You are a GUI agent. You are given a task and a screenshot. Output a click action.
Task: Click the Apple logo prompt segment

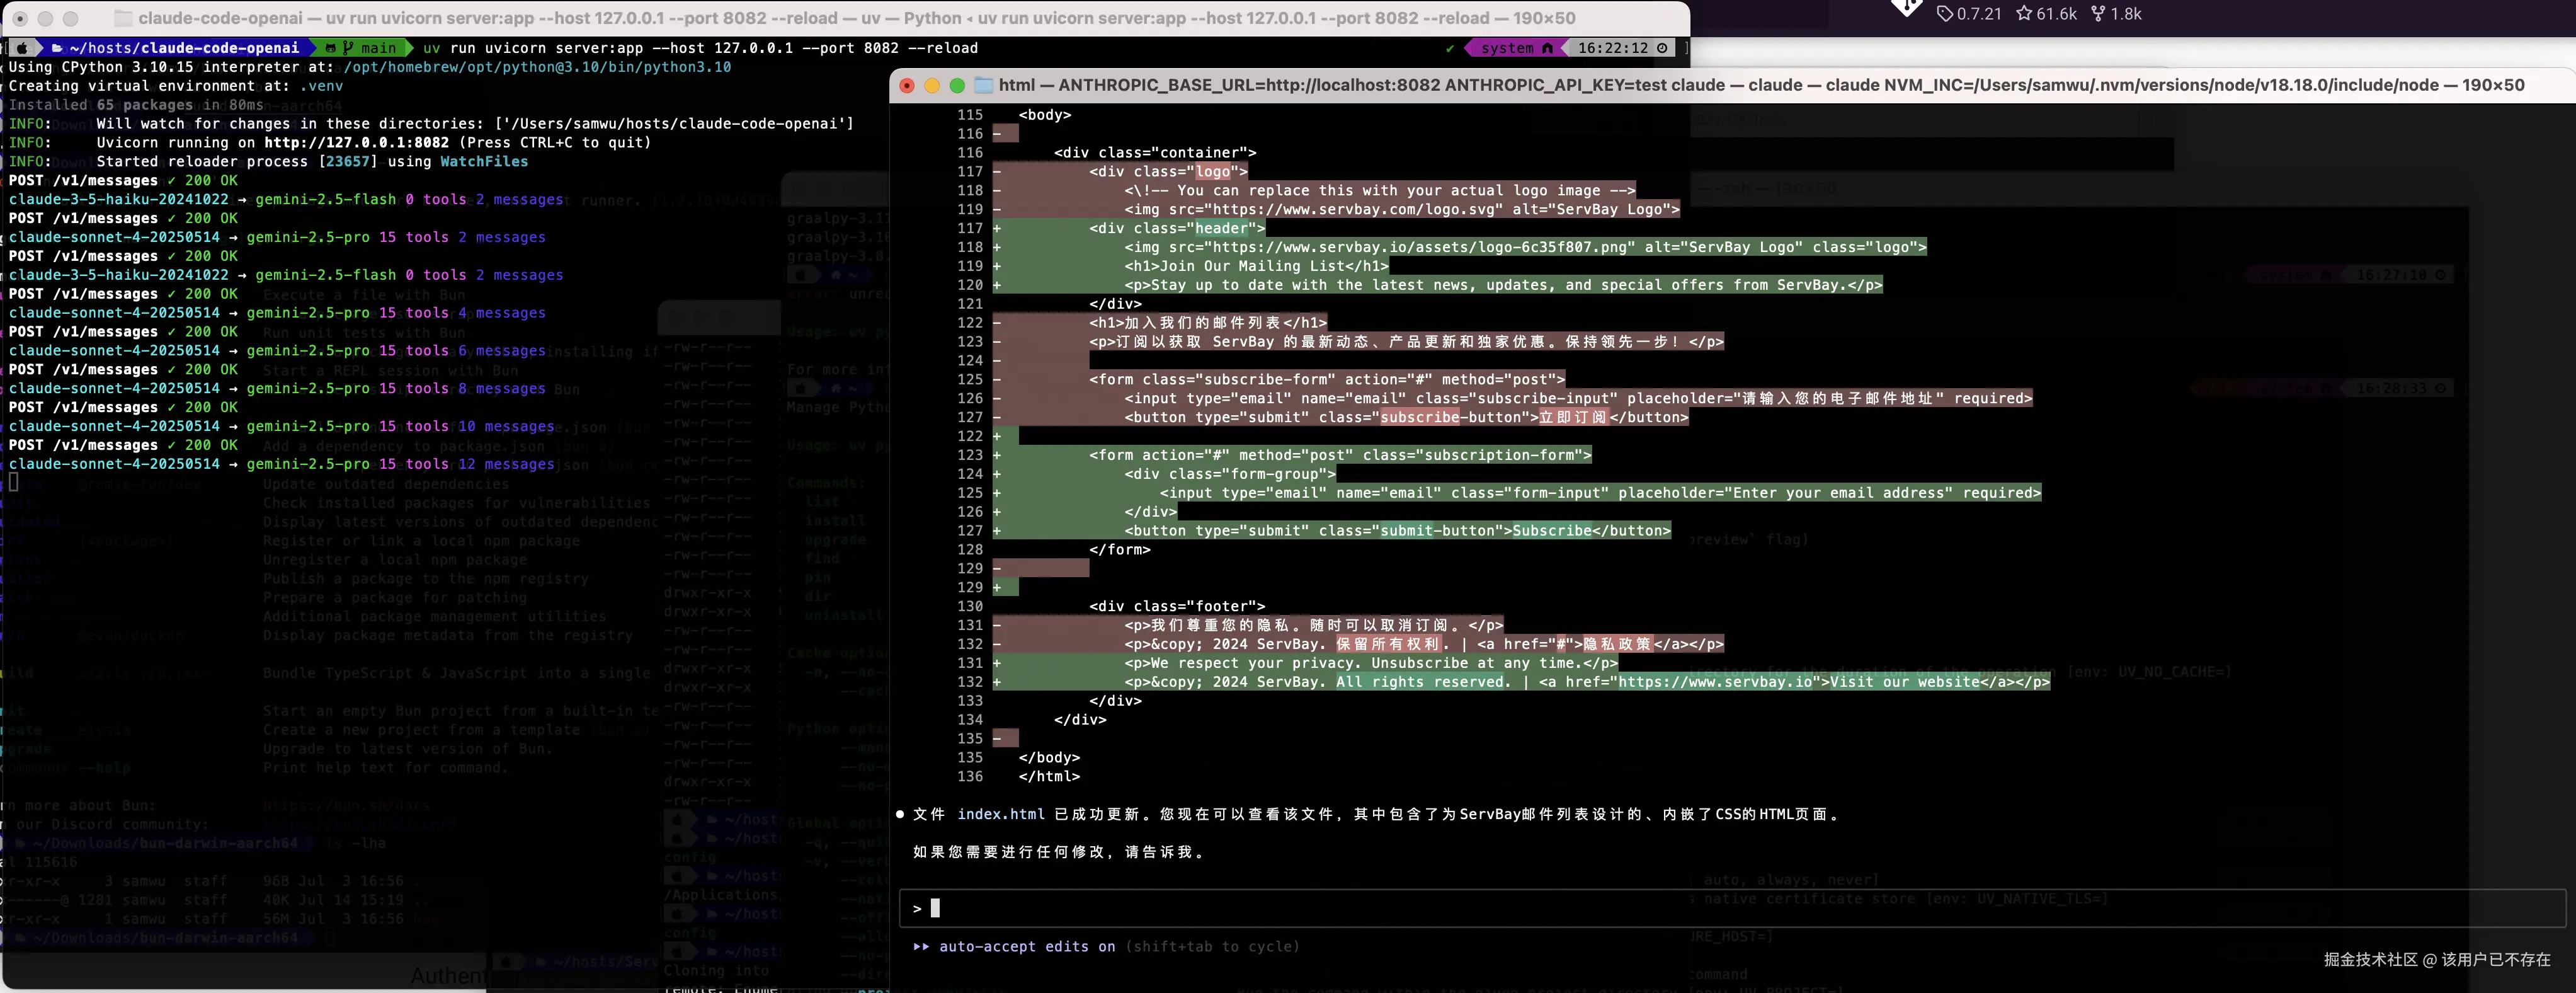22,48
